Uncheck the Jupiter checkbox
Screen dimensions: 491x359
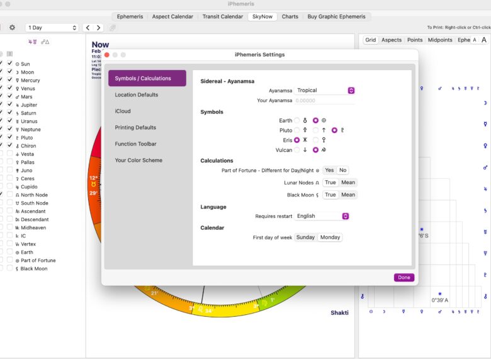(x=9, y=105)
